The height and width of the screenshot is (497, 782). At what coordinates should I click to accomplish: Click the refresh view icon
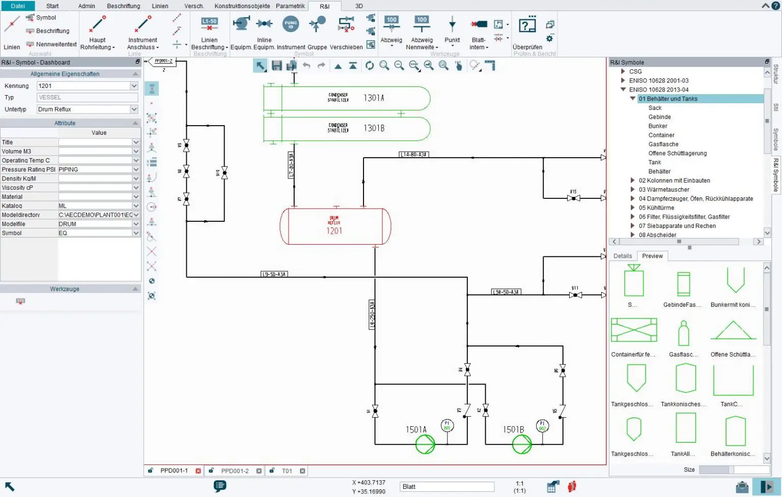coord(370,66)
